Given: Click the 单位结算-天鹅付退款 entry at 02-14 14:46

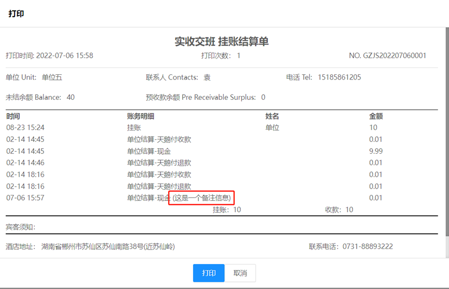Looking at the screenshot, I should 159,163.
